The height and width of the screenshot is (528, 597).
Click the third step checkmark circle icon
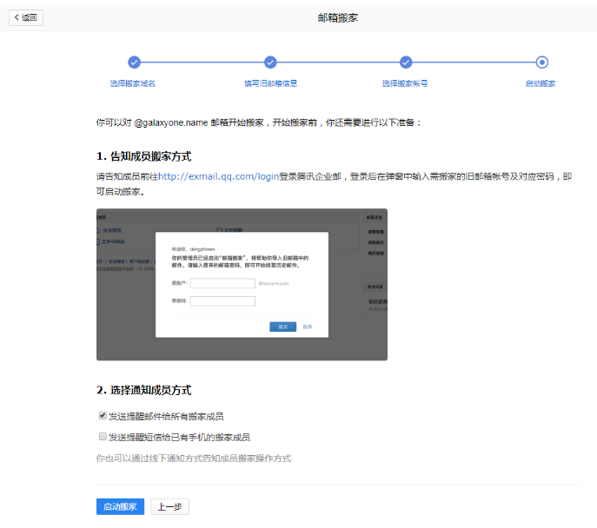(x=406, y=62)
